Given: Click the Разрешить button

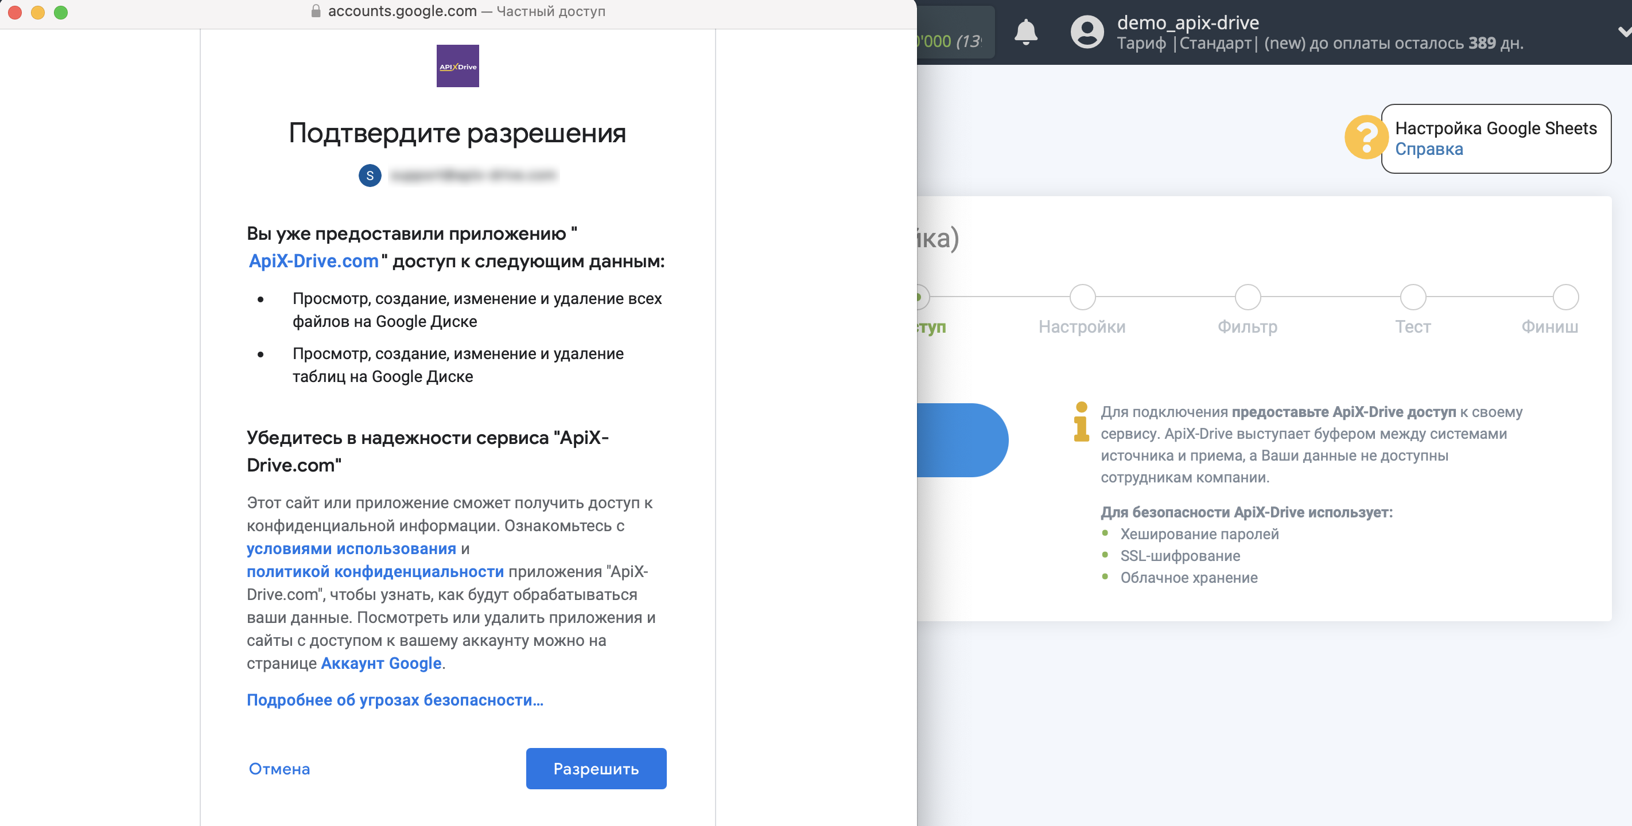Looking at the screenshot, I should point(596,769).
